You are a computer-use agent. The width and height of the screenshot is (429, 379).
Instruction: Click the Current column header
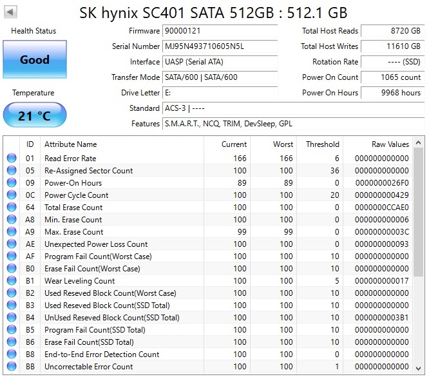[227, 144]
